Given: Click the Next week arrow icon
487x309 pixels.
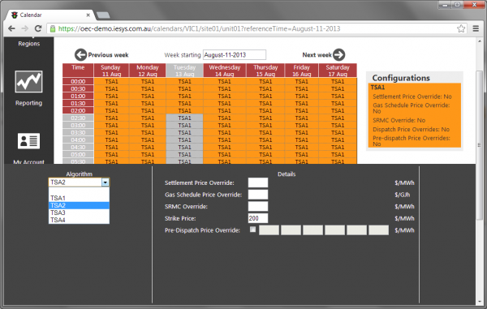Looking at the screenshot, I should (x=338, y=55).
